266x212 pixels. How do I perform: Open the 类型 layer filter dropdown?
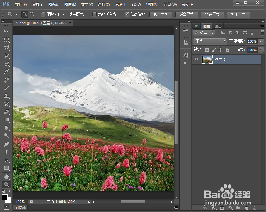tap(204, 32)
